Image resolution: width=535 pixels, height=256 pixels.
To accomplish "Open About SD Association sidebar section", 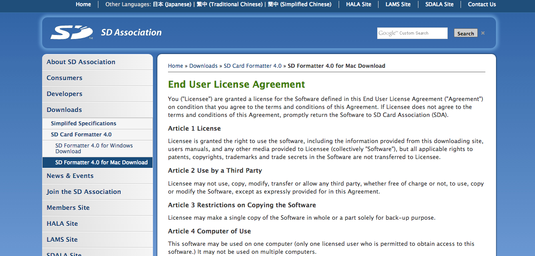I will [x=81, y=62].
